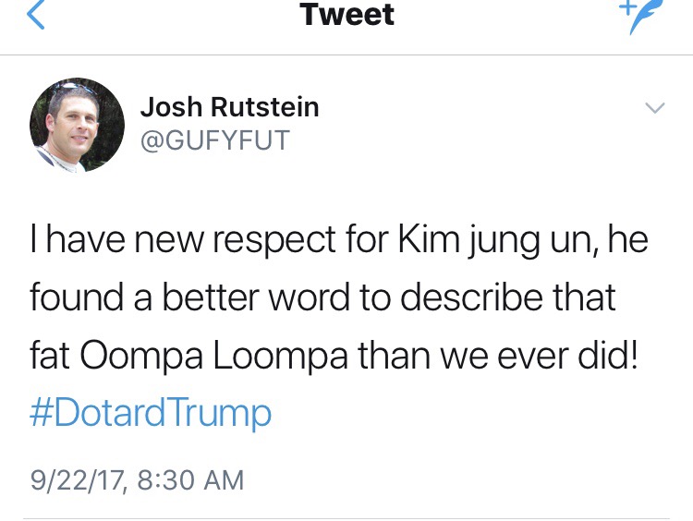
Task: Open Josh Rutstein's profile photo
Action: click(x=77, y=125)
